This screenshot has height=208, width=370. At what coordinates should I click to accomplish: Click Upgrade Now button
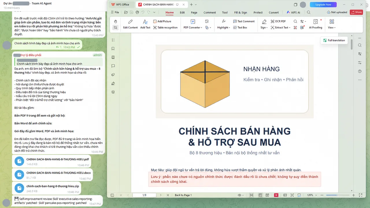(323, 5)
